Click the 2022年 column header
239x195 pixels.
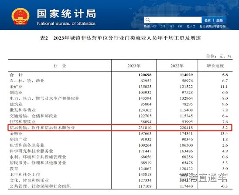tap(177, 66)
